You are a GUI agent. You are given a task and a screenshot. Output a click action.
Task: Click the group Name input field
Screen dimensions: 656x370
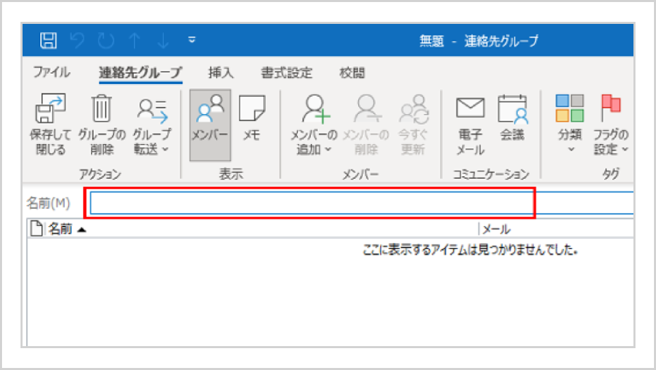311,203
